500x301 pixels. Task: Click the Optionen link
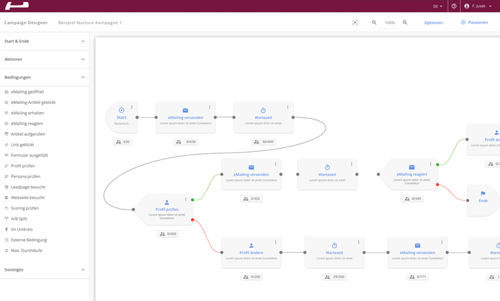coord(433,23)
